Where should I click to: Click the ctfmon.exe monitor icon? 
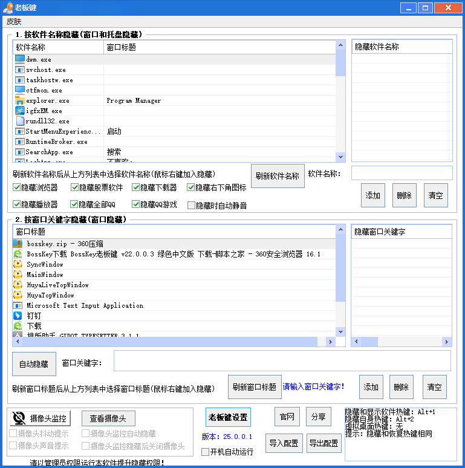[x=20, y=90]
